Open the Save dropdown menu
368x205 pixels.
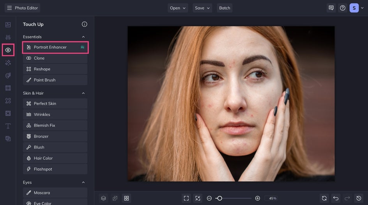pyautogui.click(x=202, y=8)
